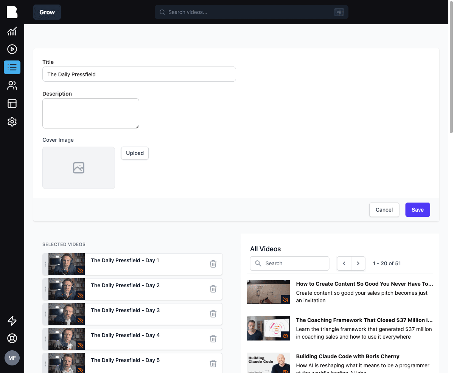Image resolution: width=454 pixels, height=373 pixels.
Task: Open the layout panel icon in sidebar
Action: coord(12,104)
